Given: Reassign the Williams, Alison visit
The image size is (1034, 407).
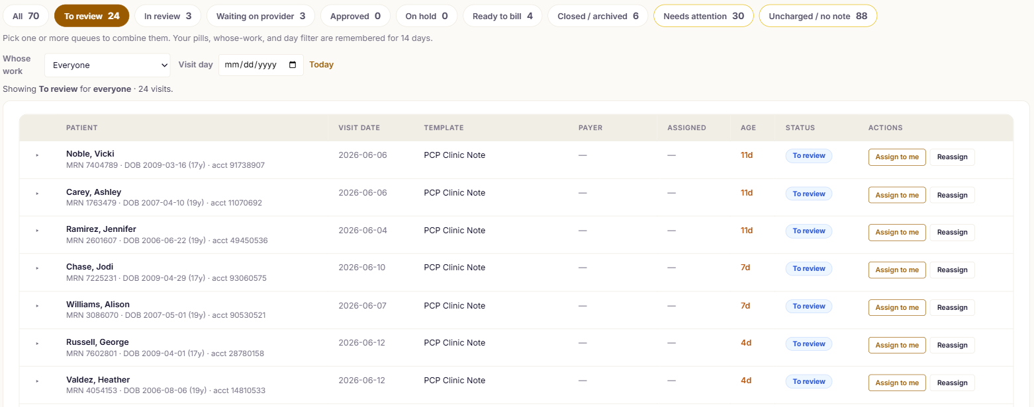Looking at the screenshot, I should pos(953,307).
